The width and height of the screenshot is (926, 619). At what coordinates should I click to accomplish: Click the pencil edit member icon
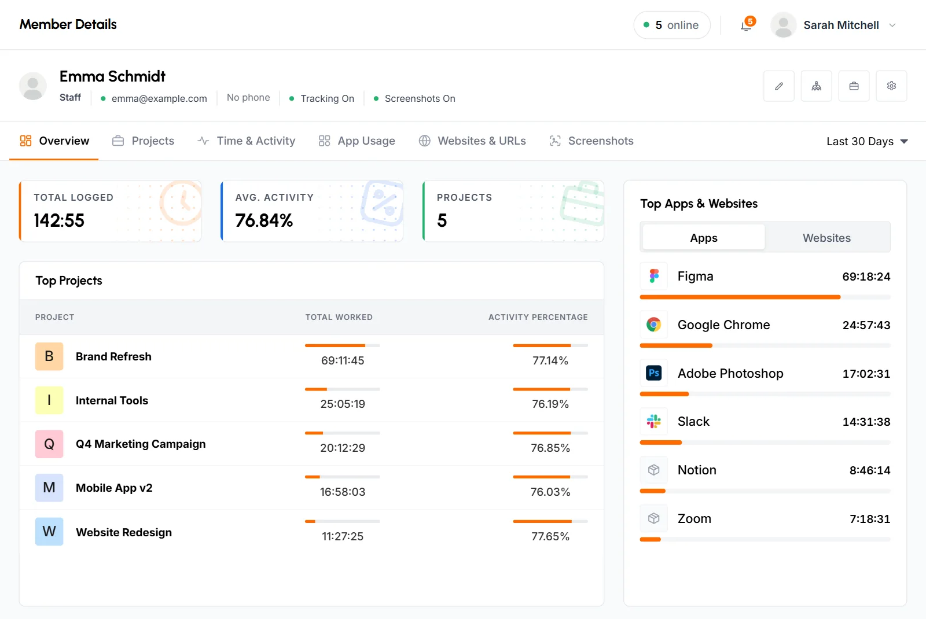click(778, 86)
